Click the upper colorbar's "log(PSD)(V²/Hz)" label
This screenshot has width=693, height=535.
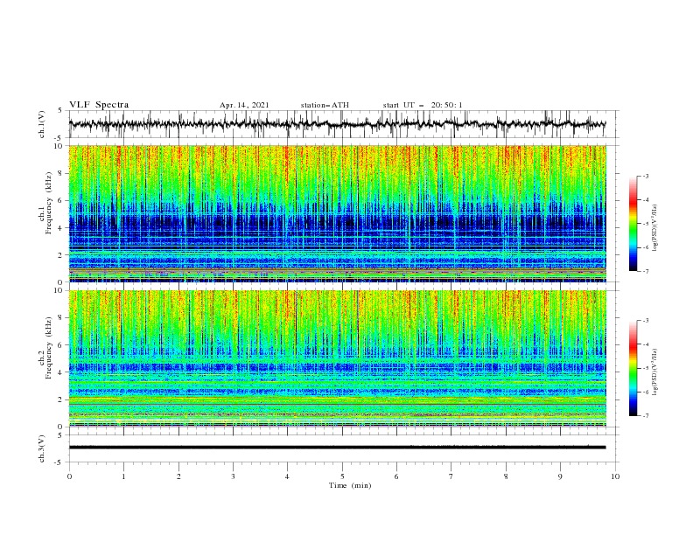click(x=655, y=228)
